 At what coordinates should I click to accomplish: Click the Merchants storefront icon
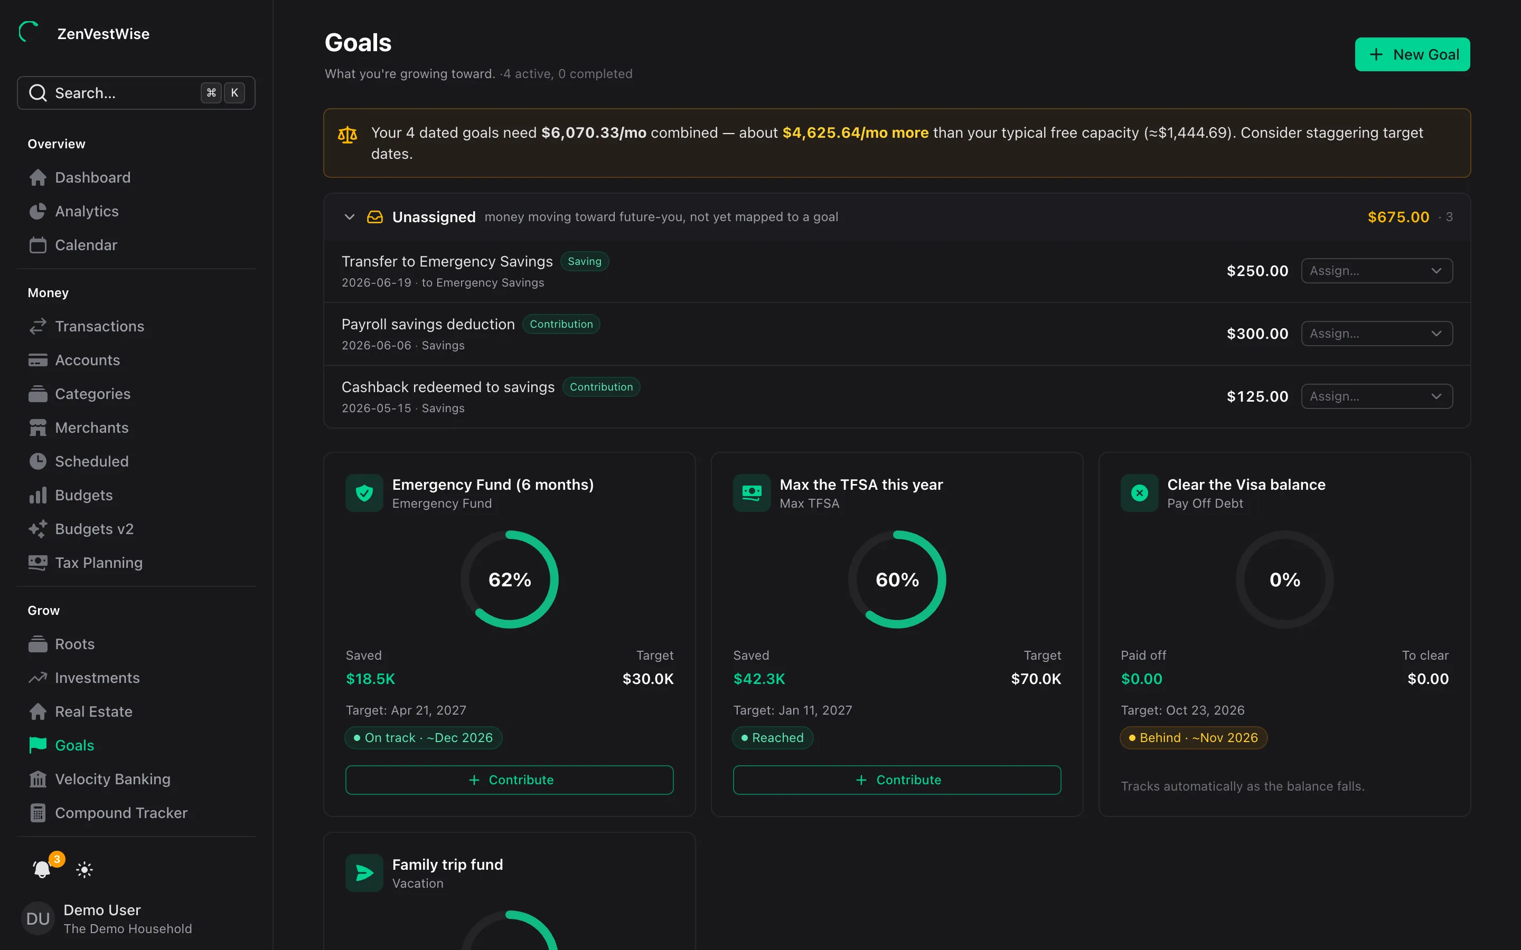coord(37,428)
